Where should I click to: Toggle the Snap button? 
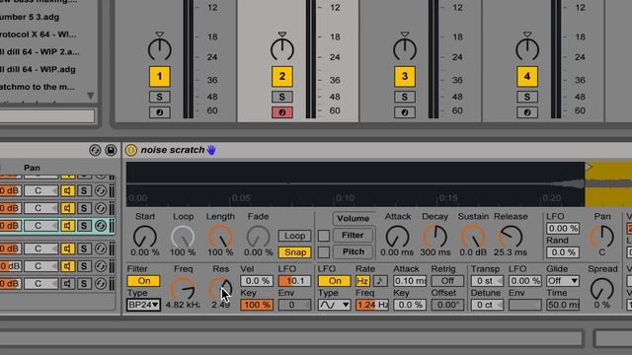pos(294,252)
